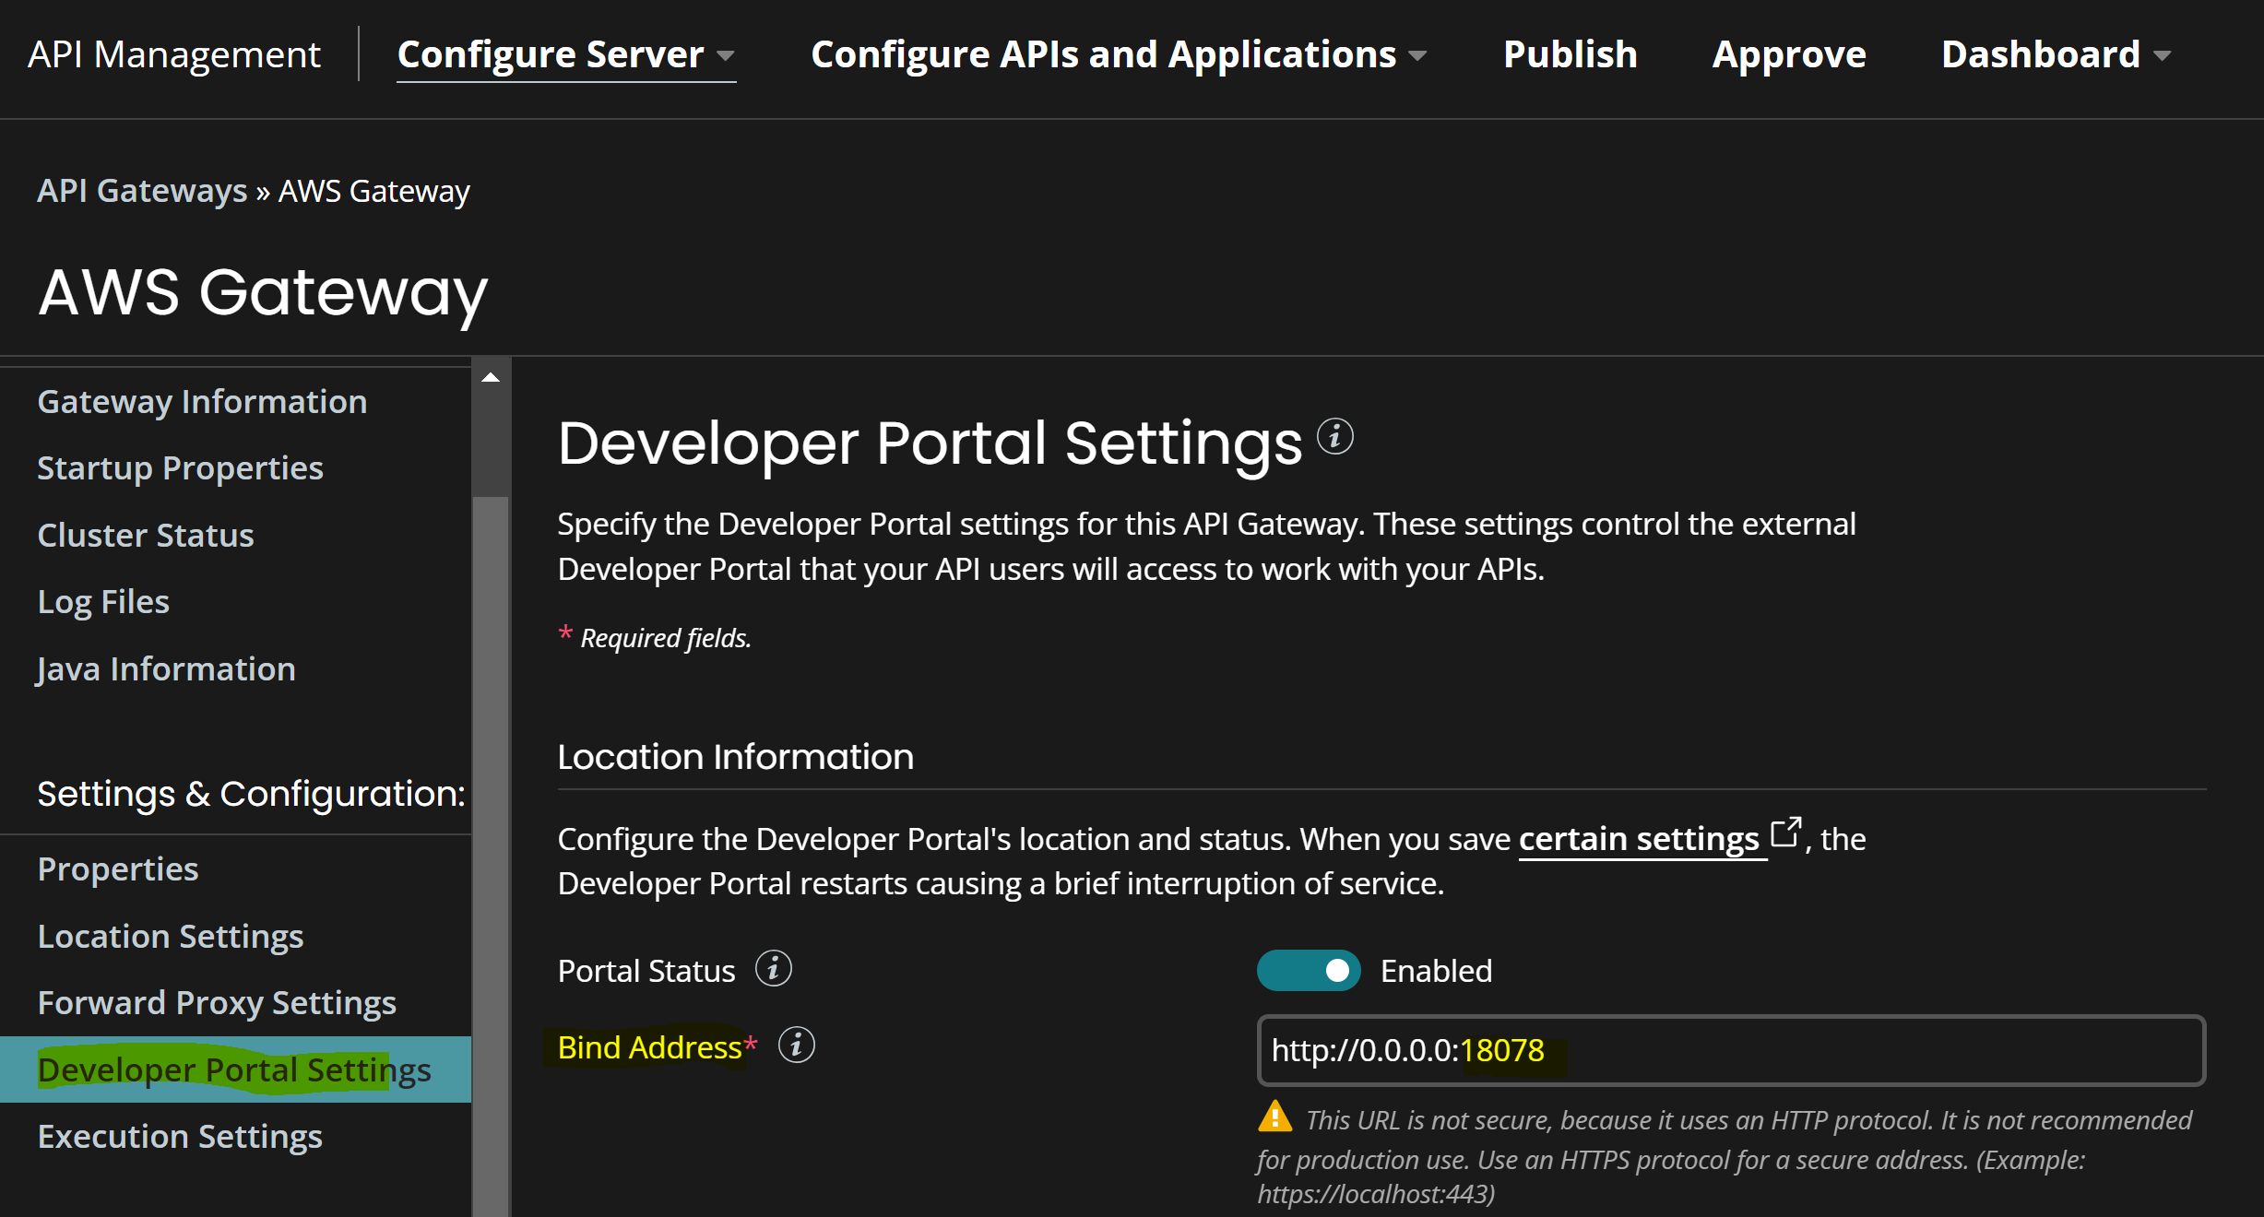Open Forward Proxy Settings
Viewport: 2264px width, 1217px height.
click(x=217, y=1002)
